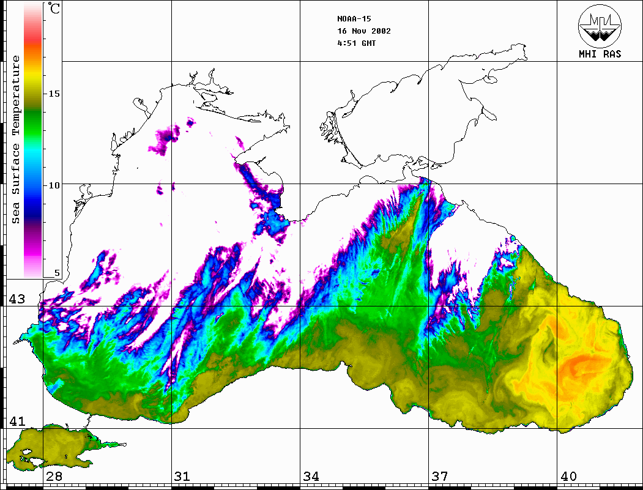
Task: Click longitude label '37'
Action: coord(440,476)
